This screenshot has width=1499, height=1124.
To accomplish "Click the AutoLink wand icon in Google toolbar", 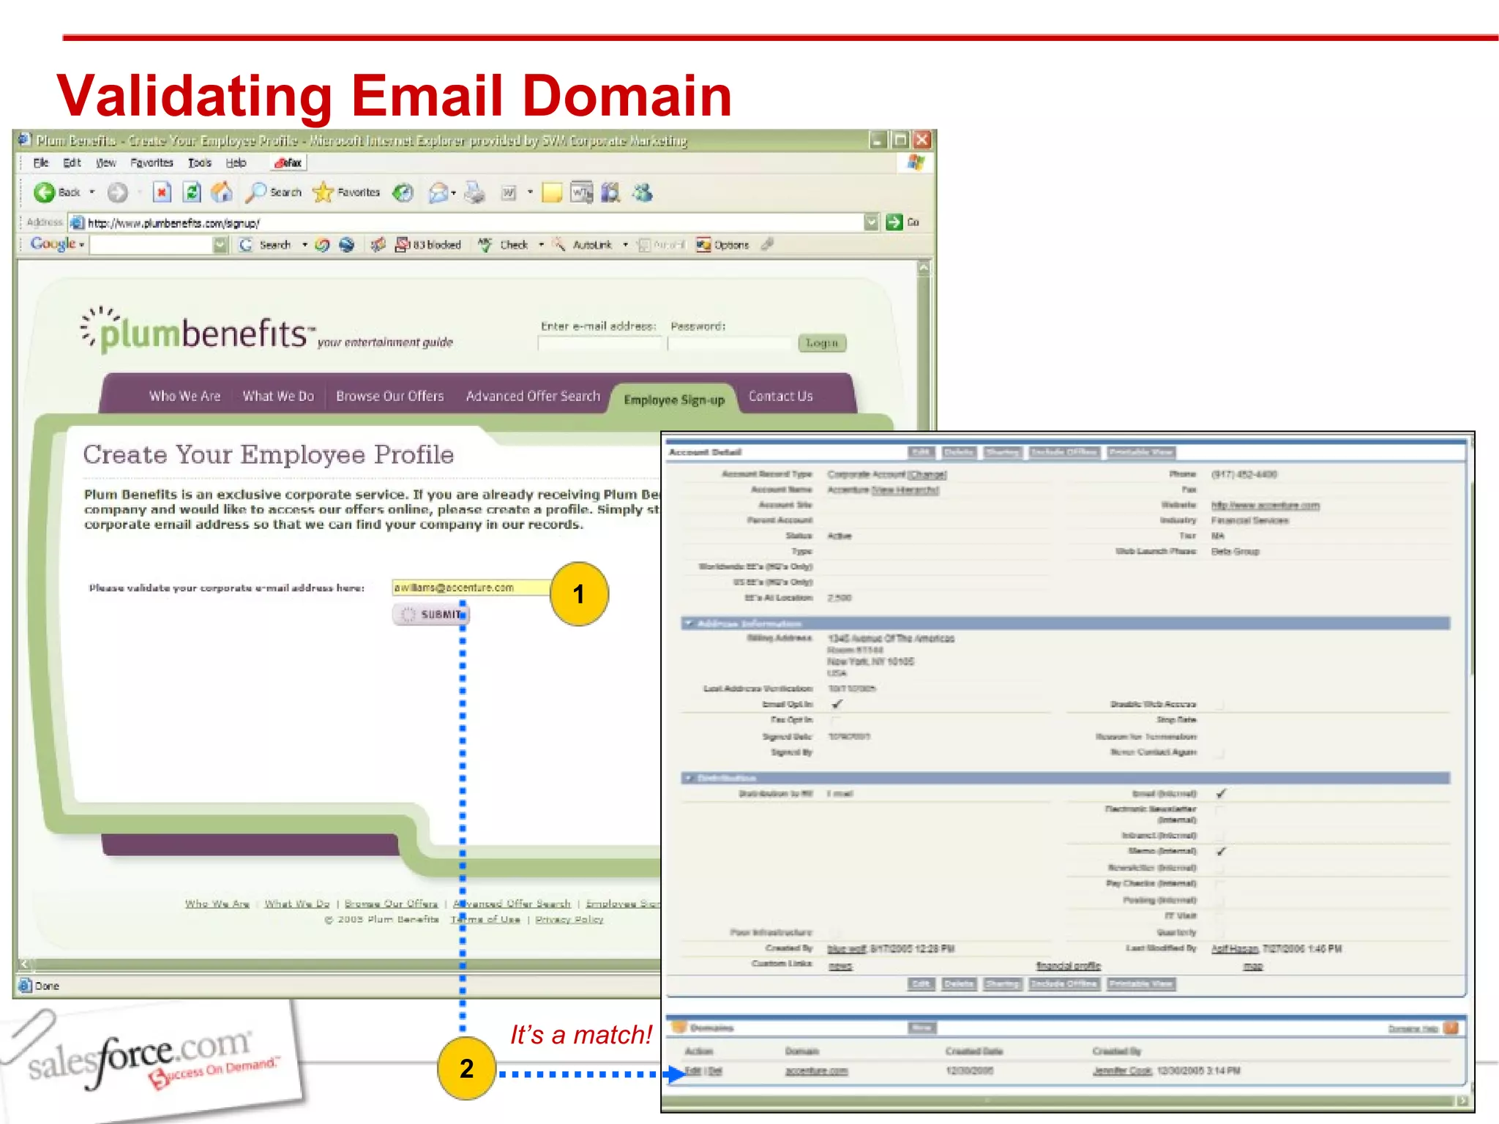I will [x=559, y=244].
